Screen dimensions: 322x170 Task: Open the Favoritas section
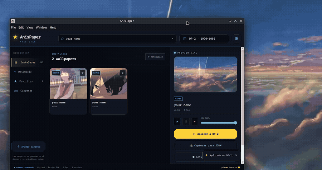[x=28, y=81]
